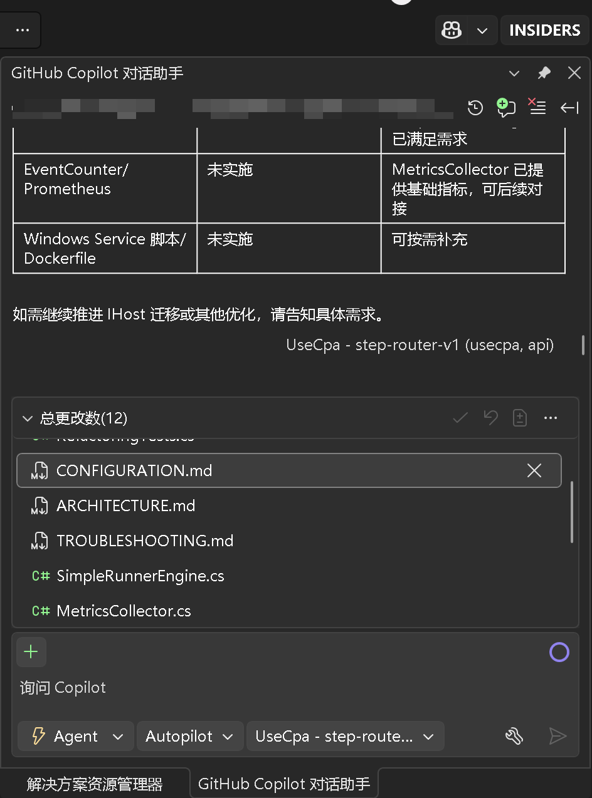Viewport: 592px width, 798px height.
Task: Open TROUBLESHOOTING.md from changes list
Action: coord(145,541)
